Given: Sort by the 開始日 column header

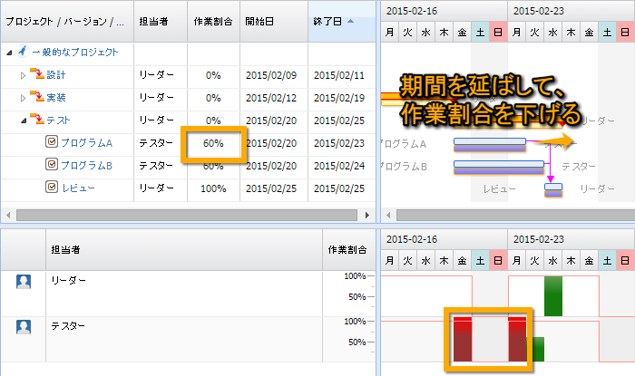Looking at the screenshot, I should tap(274, 22).
